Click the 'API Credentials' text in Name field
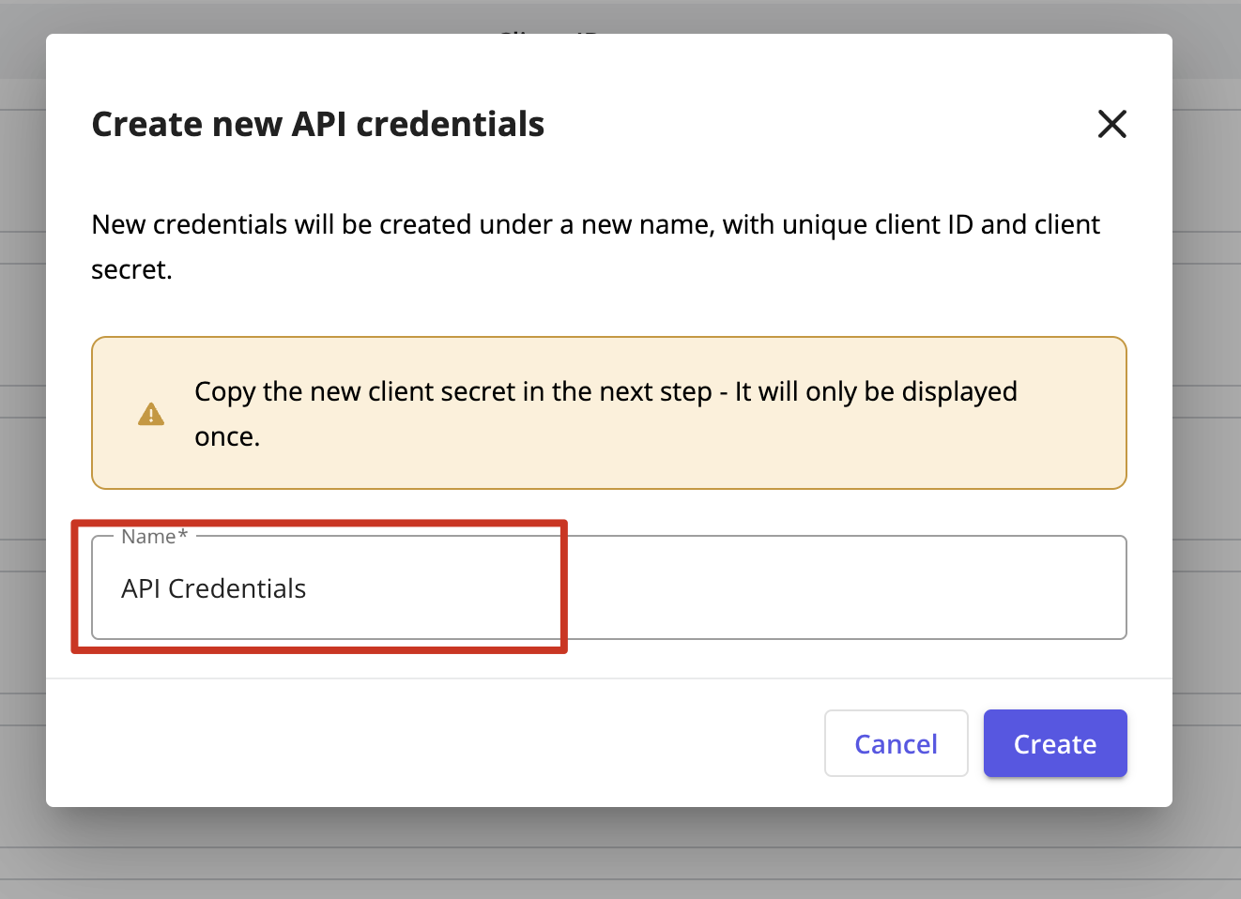 [214, 588]
